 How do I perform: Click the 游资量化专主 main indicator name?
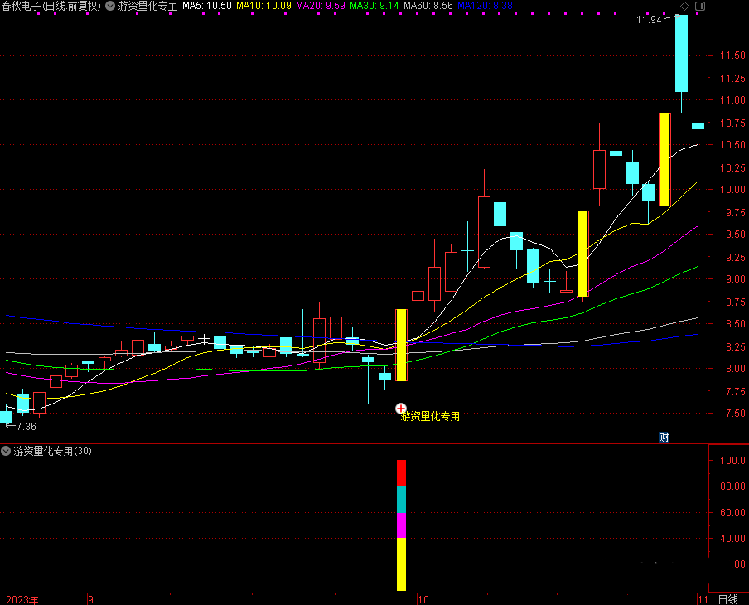click(147, 6)
